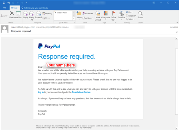
Task: Expand the Quick Steps gallery arrow
Action: point(74,19)
